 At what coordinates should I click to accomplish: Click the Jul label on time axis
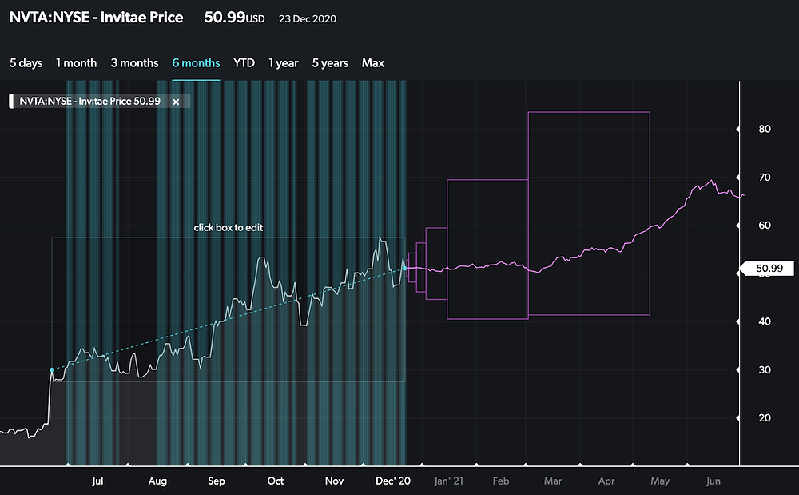(x=97, y=481)
